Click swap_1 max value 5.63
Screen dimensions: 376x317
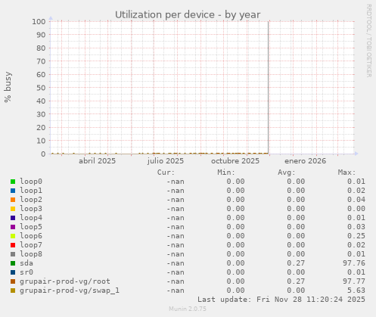356,291
